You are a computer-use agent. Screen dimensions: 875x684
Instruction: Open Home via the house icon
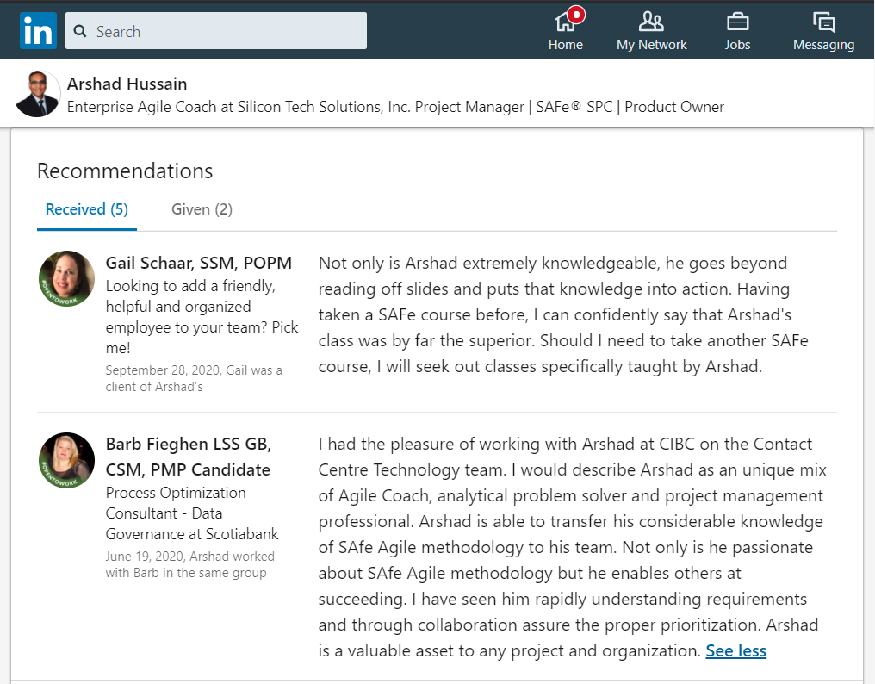565,22
